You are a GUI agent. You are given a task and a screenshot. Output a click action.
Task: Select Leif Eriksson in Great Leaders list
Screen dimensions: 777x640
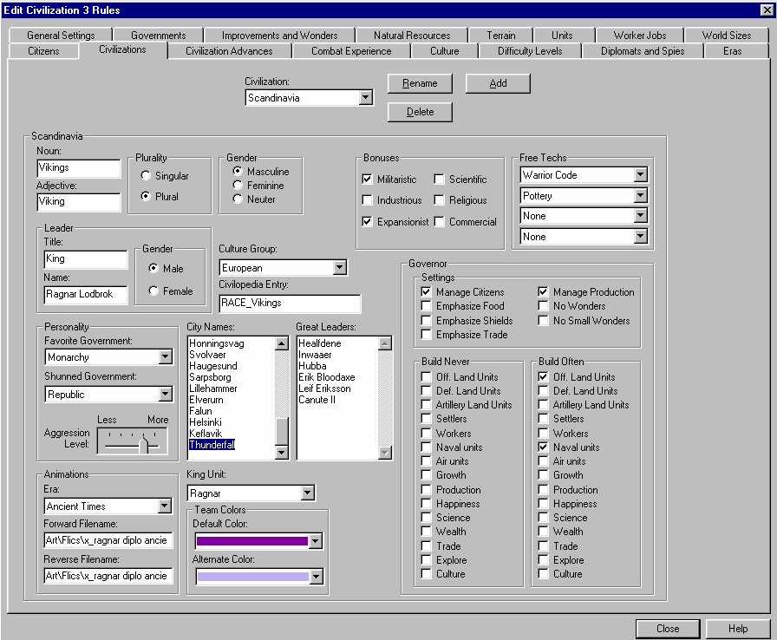point(324,389)
